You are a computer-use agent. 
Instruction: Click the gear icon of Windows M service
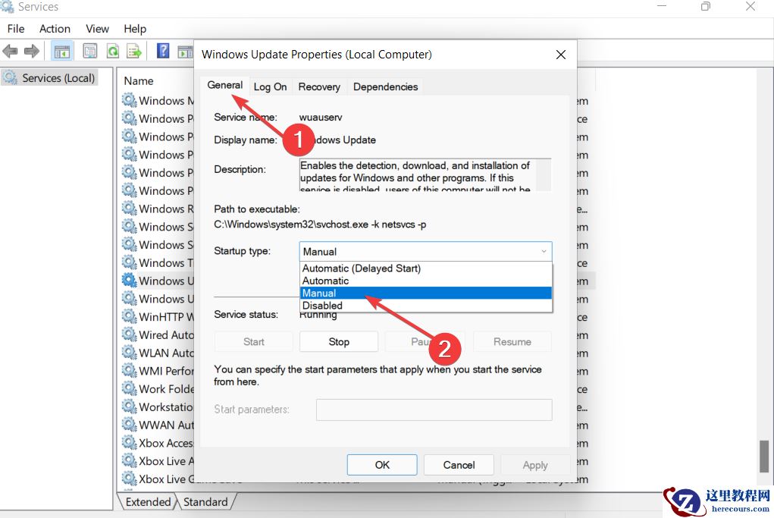click(x=130, y=100)
